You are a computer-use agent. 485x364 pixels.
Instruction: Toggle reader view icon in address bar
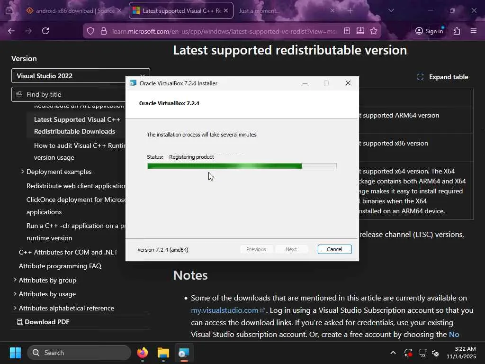pos(347,31)
